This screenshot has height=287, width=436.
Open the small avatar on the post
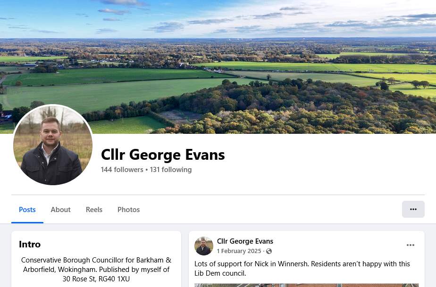204,246
